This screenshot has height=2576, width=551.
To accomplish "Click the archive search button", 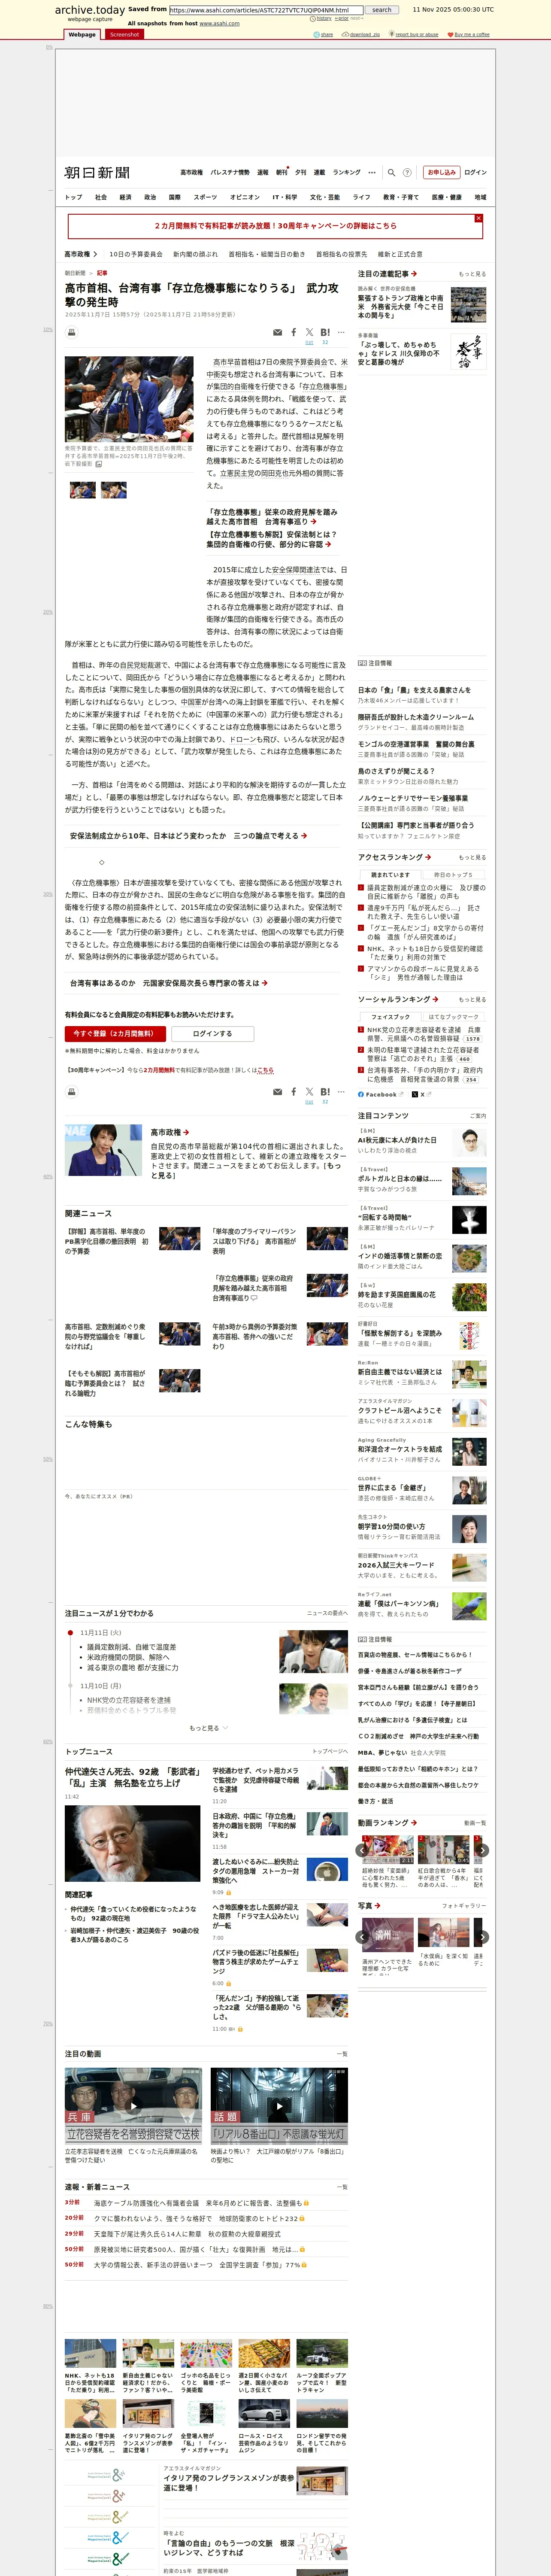I will (x=382, y=10).
